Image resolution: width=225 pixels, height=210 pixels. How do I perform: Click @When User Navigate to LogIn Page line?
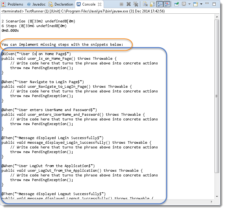43,82
